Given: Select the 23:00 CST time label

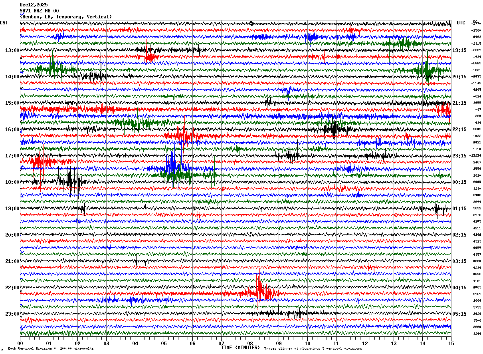Looking at the screenshot, I should click(12, 314).
